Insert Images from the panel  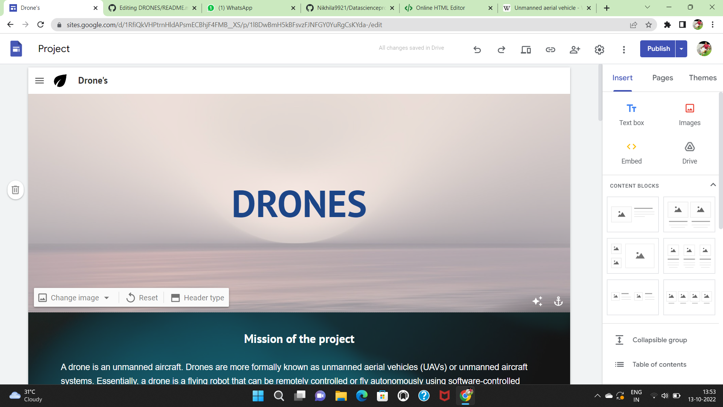pyautogui.click(x=689, y=115)
